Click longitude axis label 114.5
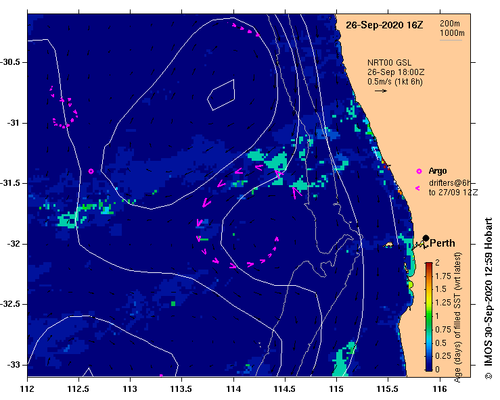 pos(285,389)
